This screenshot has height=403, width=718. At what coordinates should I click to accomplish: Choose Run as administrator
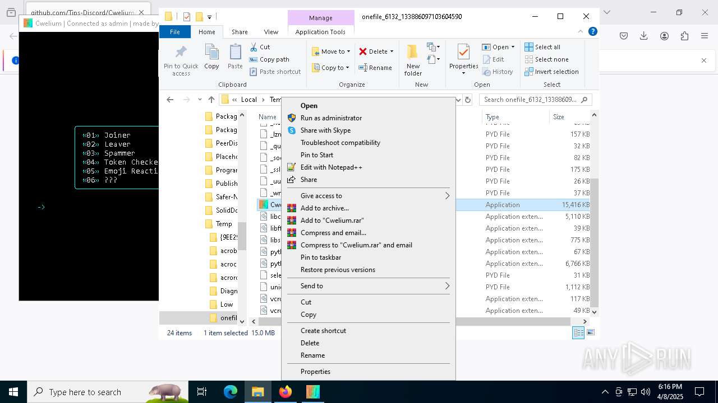coord(368,118)
